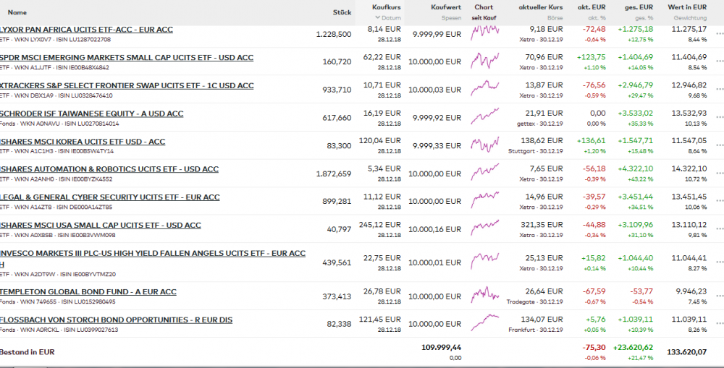The image size is (724, 368).
Task: Click the Kaufwert column header
Action: click(446, 7)
